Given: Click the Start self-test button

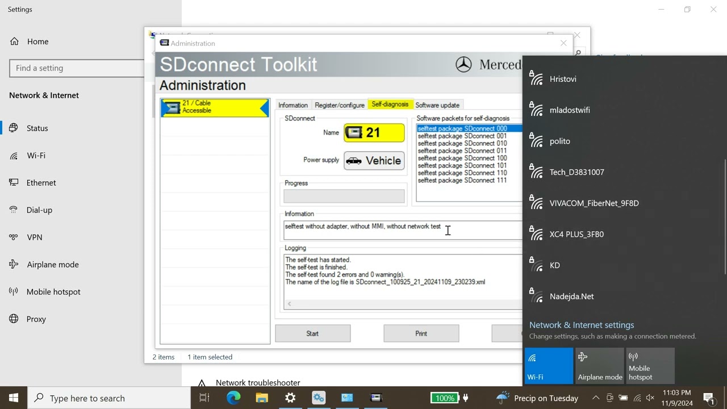Looking at the screenshot, I should click(x=312, y=333).
